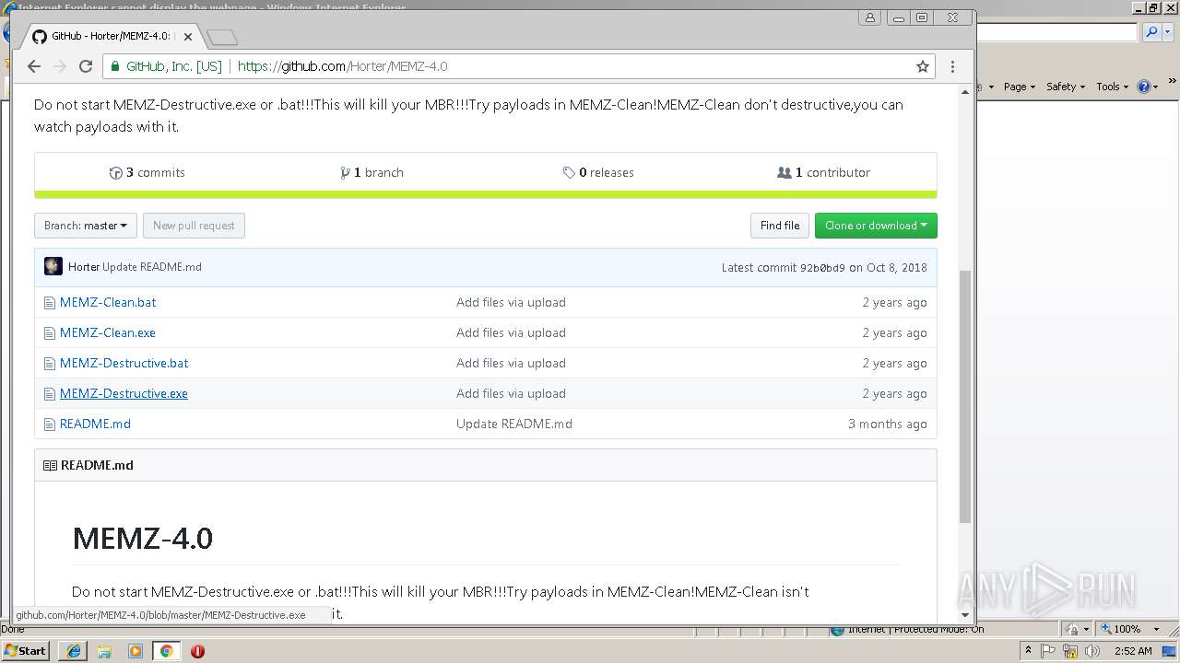Open the README.md file link
The image size is (1180, 663).
95,424
